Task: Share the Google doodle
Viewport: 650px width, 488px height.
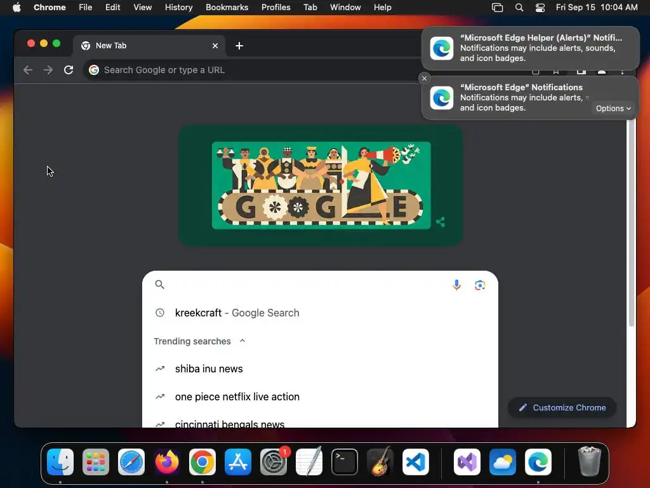Action: pos(441,222)
